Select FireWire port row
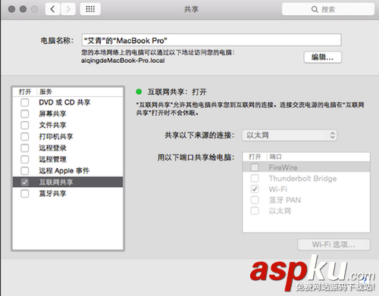This screenshot has width=379, height=296. [306, 167]
